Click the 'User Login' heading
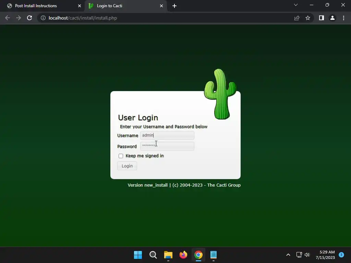351x263 pixels. click(x=138, y=118)
